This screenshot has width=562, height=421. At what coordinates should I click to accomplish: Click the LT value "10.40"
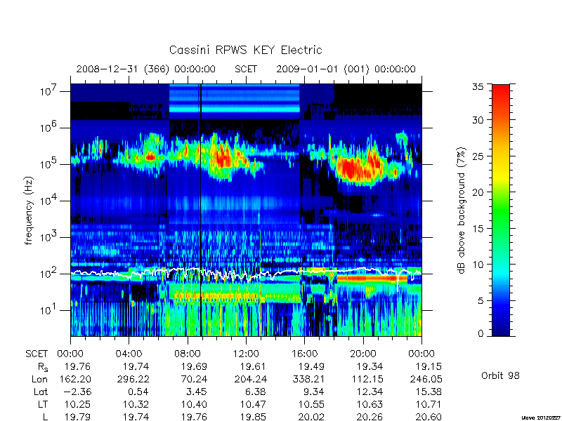(x=194, y=405)
